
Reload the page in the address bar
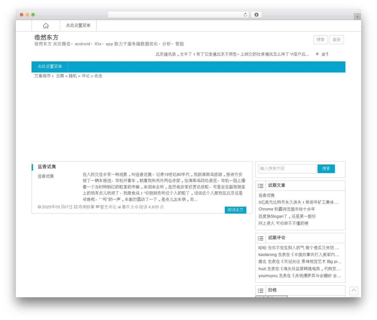click(x=245, y=15)
